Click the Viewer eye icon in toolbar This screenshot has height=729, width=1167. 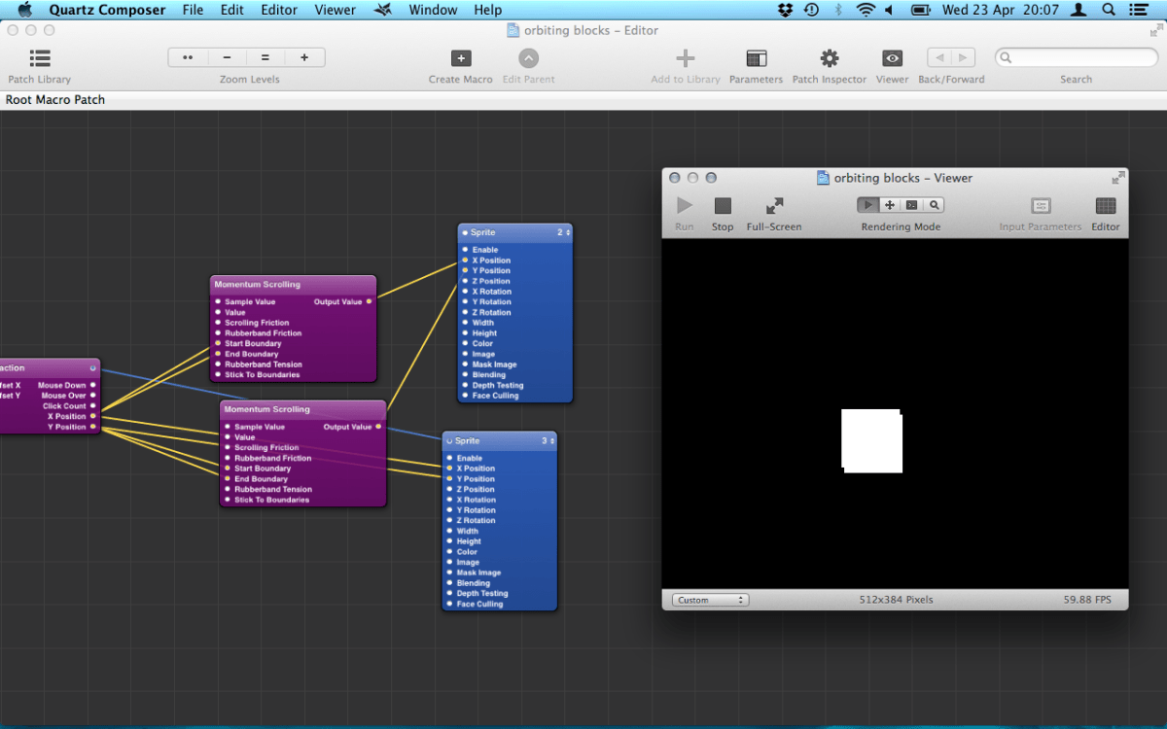point(892,59)
